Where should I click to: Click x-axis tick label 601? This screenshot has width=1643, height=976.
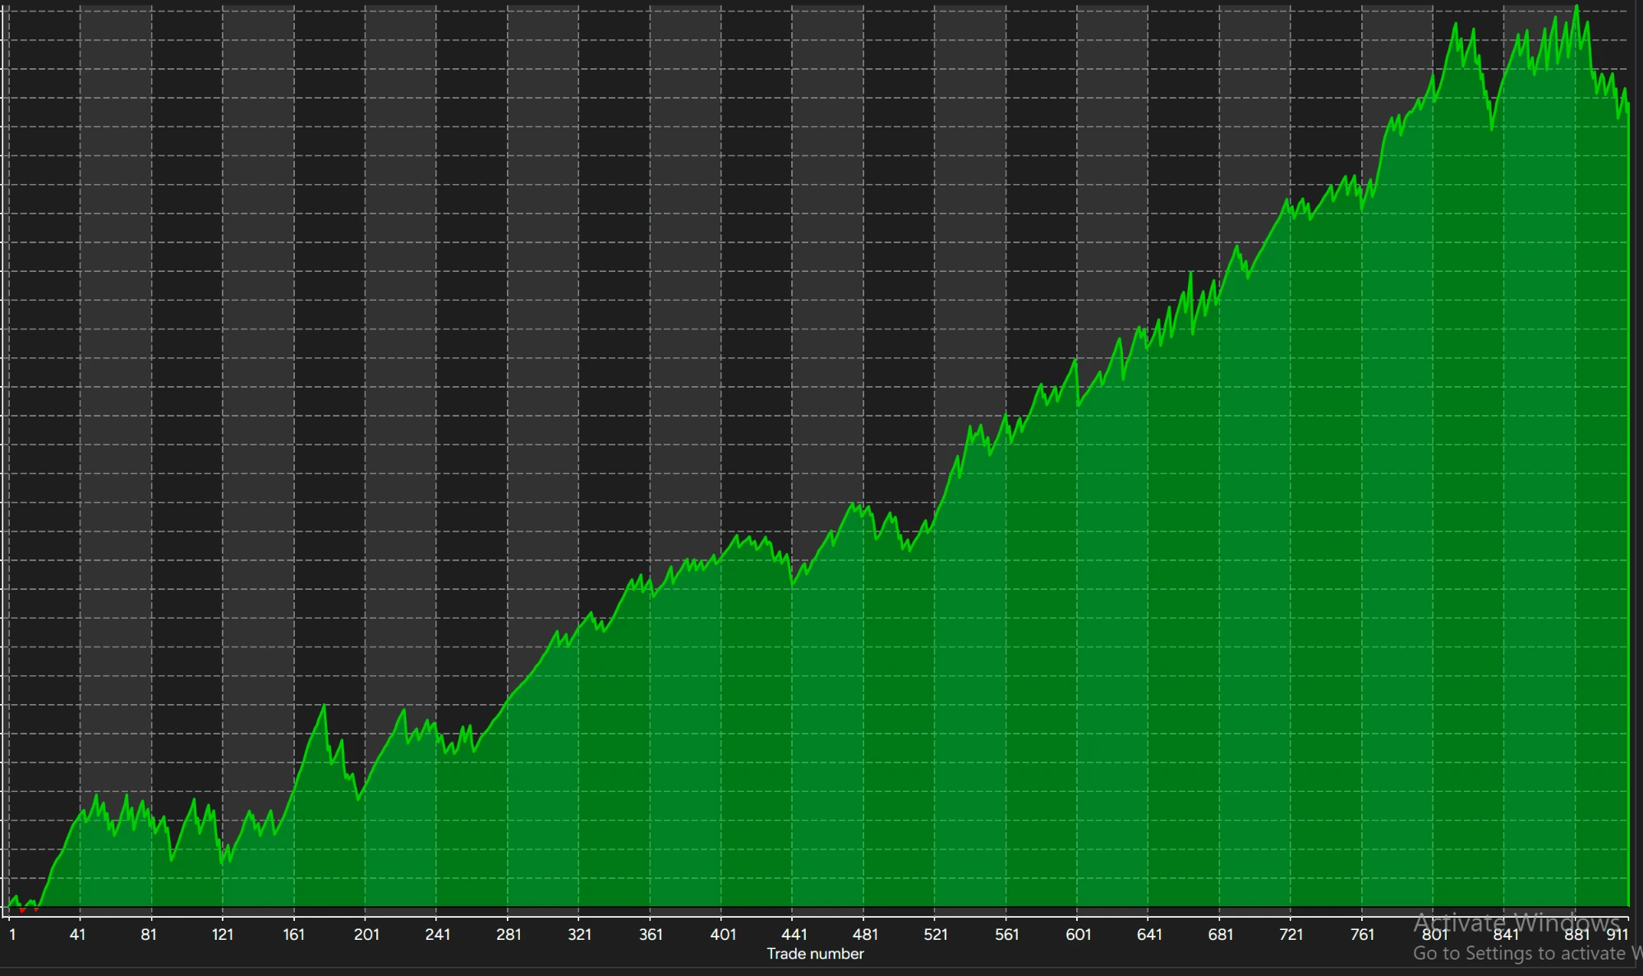pyautogui.click(x=1079, y=934)
